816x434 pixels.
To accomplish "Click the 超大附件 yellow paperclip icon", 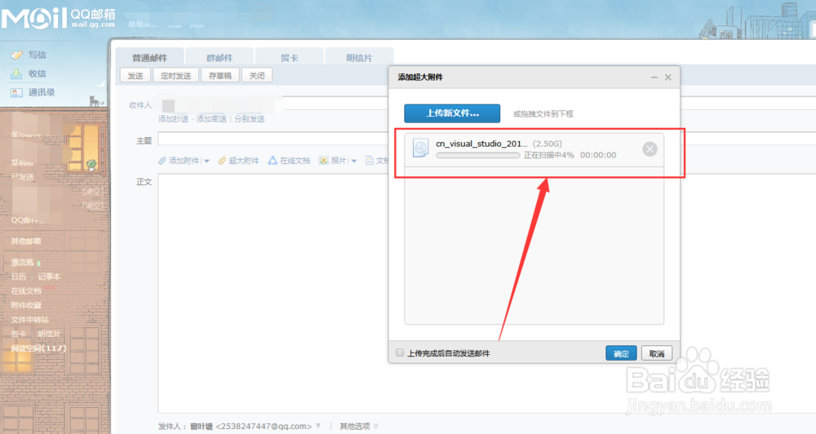I will [222, 161].
